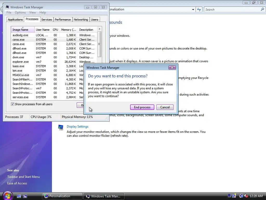Switch to the Performance tab

63,20
